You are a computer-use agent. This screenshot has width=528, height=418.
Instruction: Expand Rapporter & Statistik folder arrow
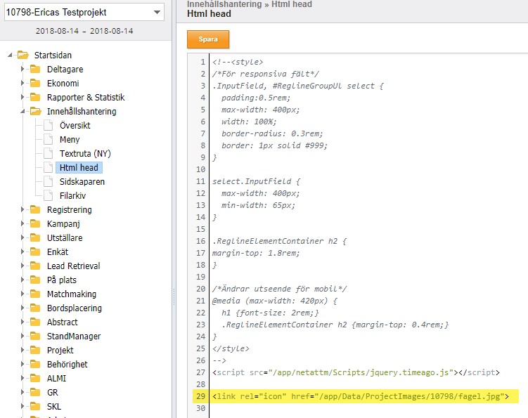pos(22,97)
